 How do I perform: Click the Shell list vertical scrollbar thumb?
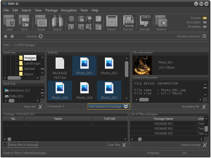(x=126, y=69)
